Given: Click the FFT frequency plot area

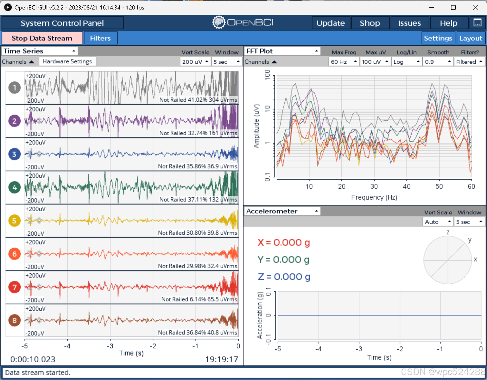Looking at the screenshot, I should tap(374, 127).
